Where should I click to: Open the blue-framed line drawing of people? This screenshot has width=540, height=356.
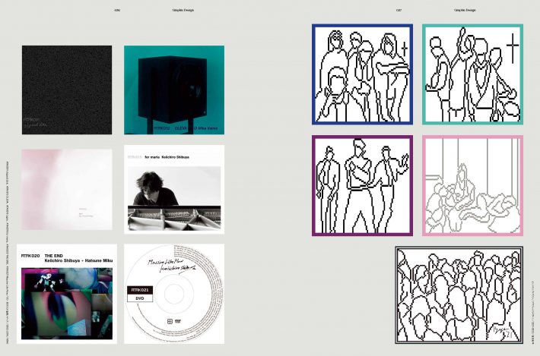362,74
